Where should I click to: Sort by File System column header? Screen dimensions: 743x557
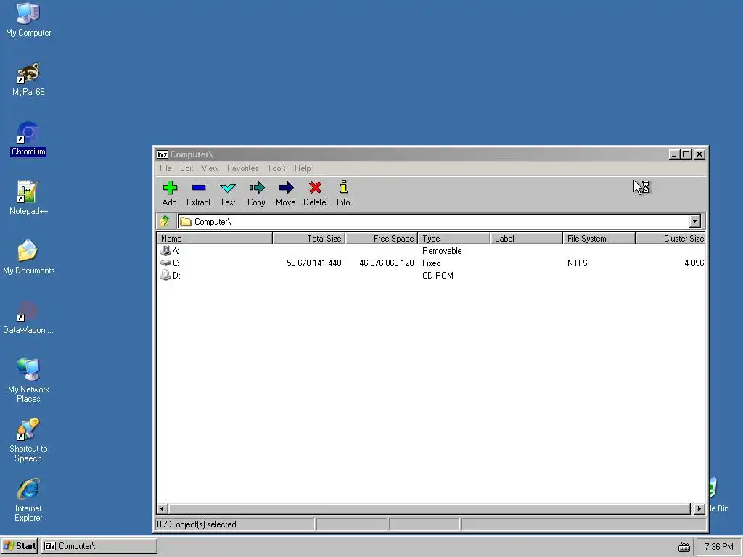click(599, 238)
